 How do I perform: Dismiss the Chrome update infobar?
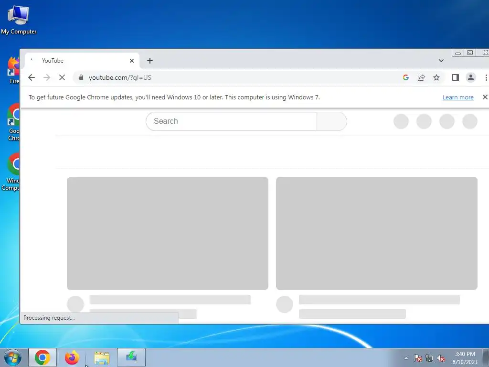[485, 97]
